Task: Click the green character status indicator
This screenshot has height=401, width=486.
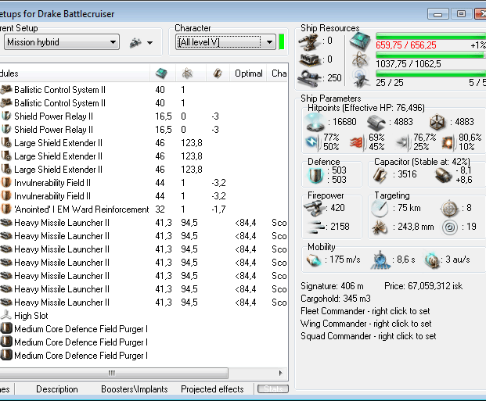Action: [282, 41]
